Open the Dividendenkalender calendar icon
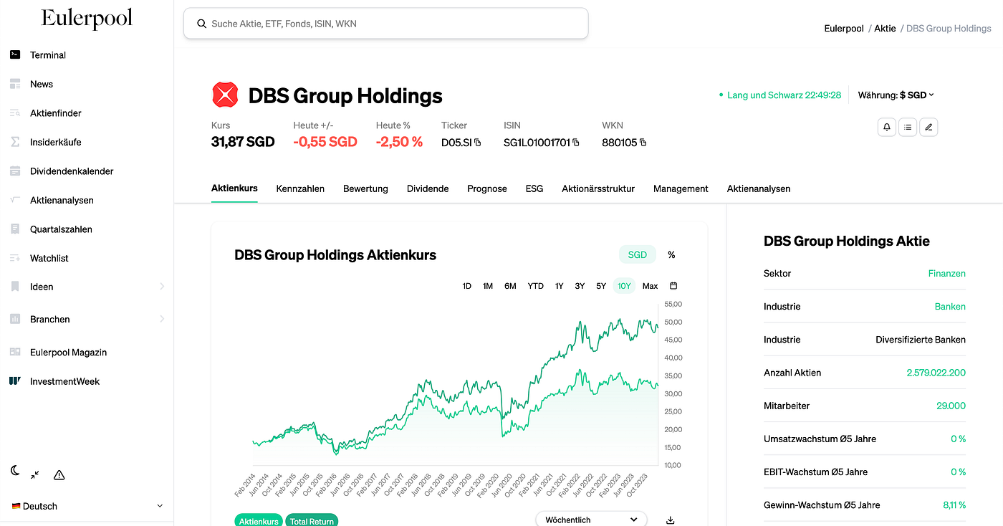This screenshot has height=526, width=1003. [x=15, y=171]
